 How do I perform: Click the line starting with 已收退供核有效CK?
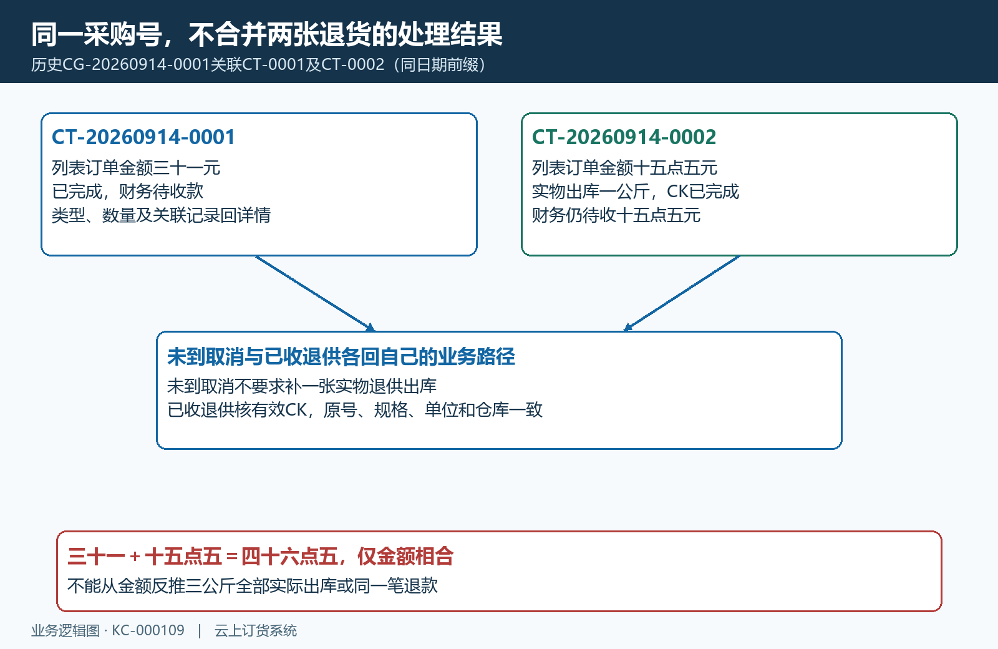coord(355,410)
